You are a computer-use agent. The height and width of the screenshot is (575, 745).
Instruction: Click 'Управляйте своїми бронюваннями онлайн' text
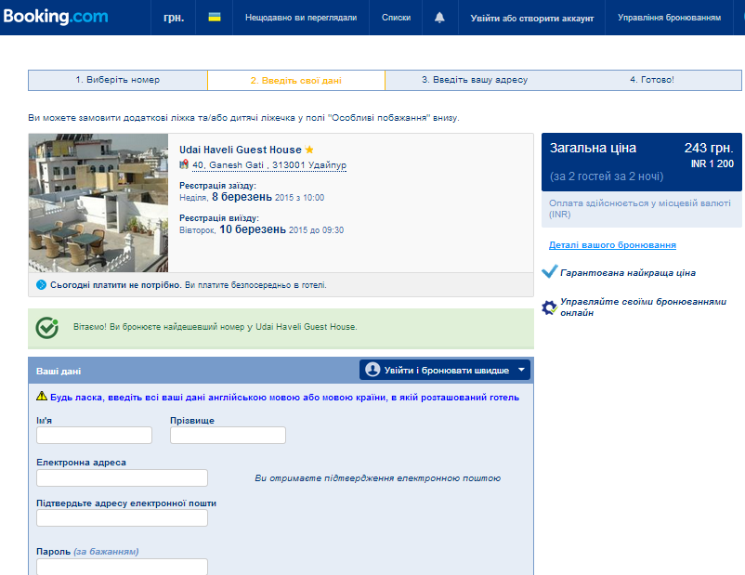click(x=644, y=307)
